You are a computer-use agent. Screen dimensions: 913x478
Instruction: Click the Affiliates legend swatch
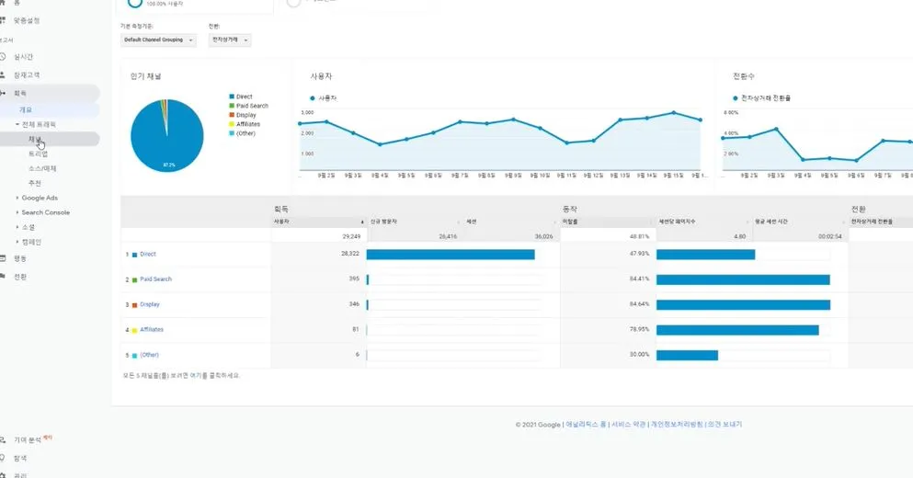coord(232,124)
